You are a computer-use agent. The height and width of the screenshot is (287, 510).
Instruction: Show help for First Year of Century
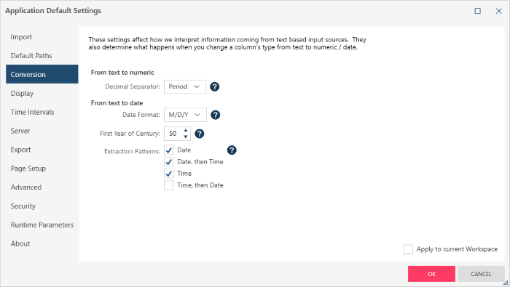click(200, 134)
